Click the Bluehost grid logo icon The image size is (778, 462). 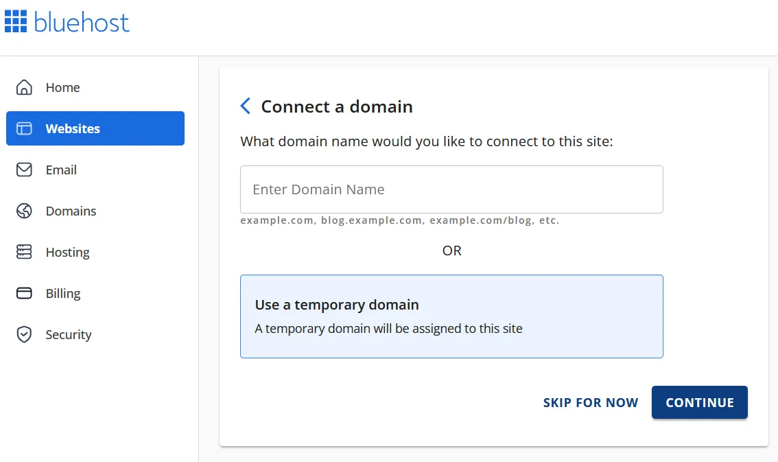coord(16,21)
